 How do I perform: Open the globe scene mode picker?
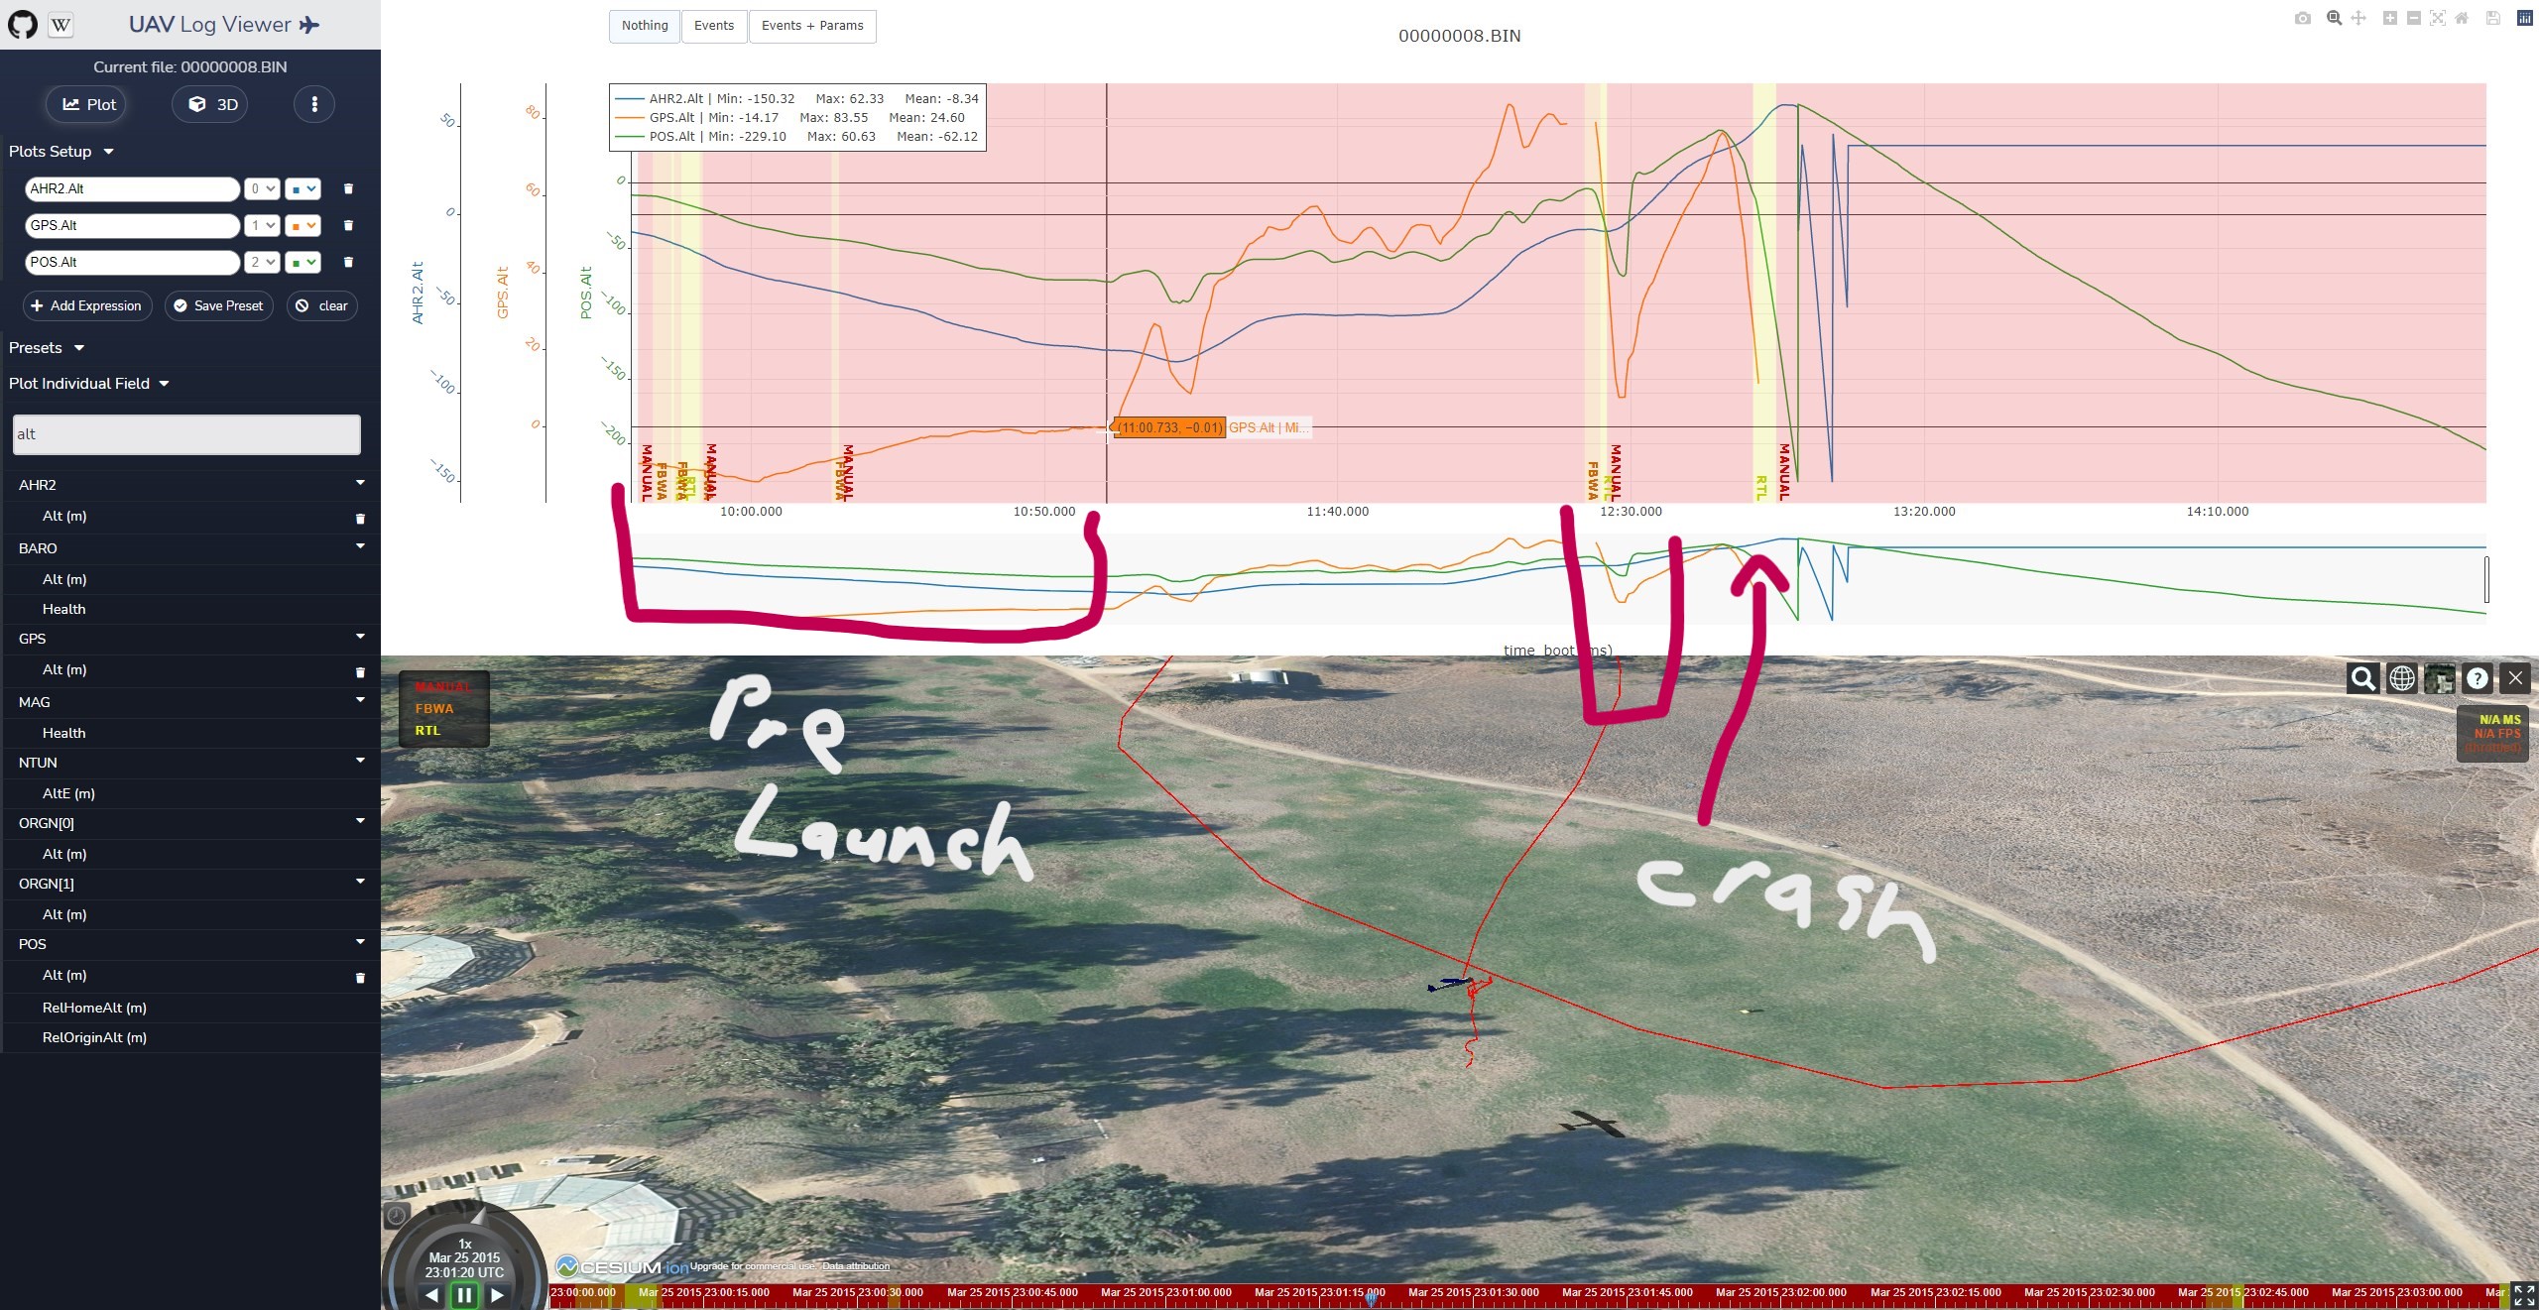[2401, 678]
